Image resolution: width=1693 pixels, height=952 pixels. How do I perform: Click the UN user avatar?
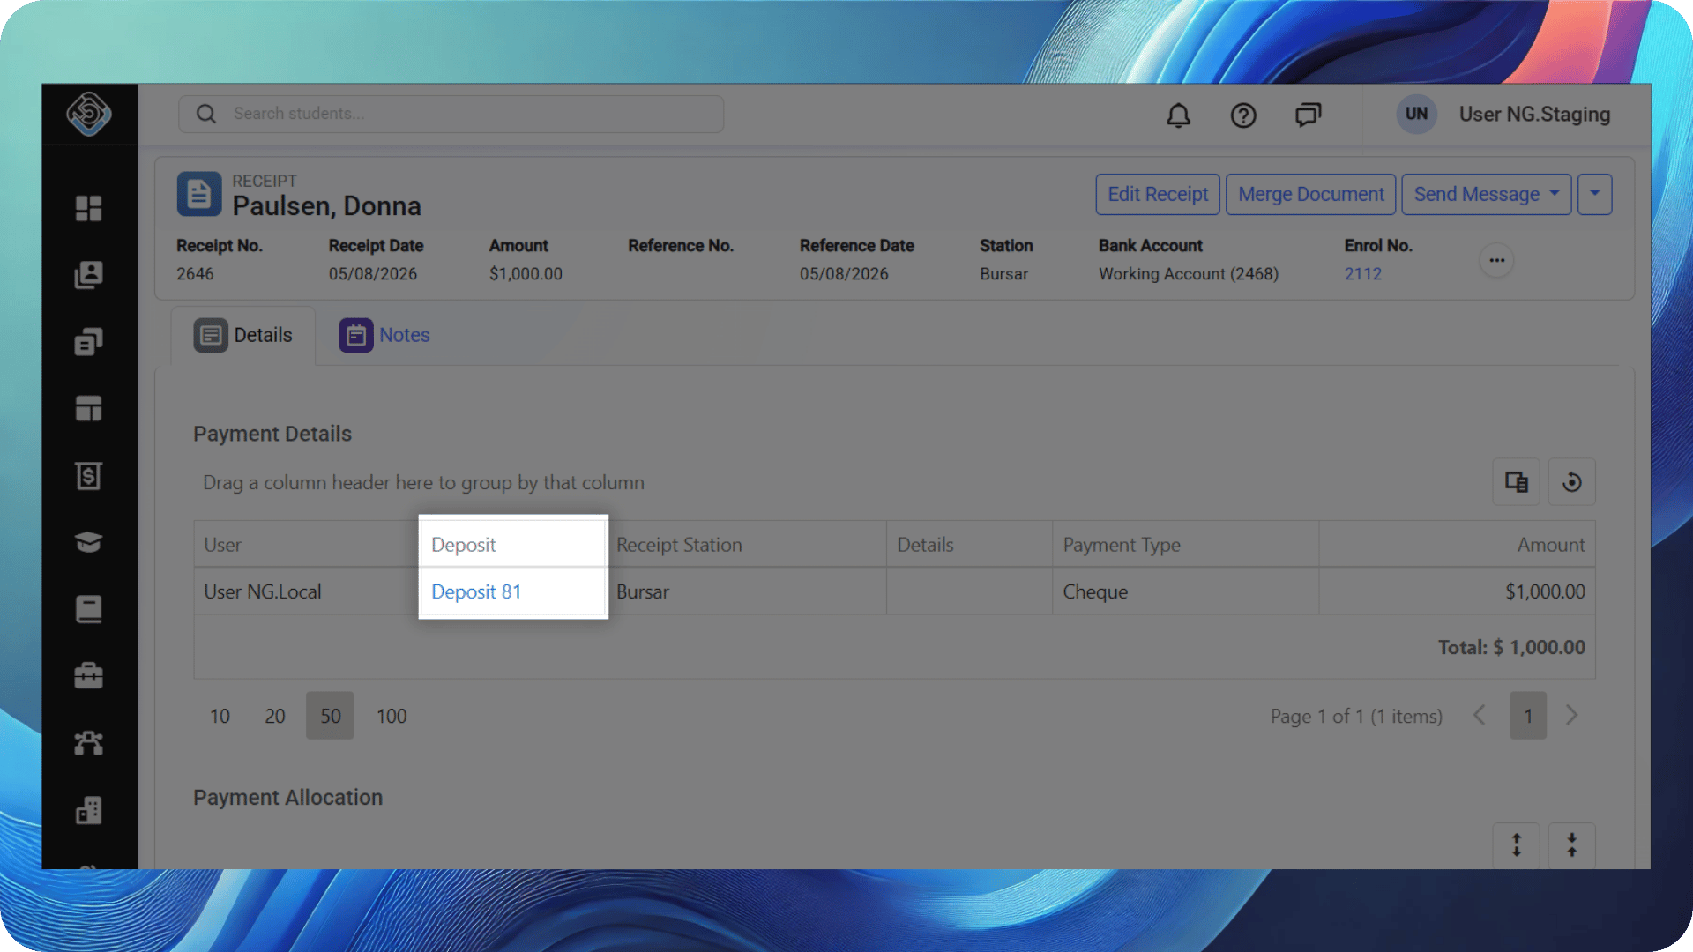[1417, 114]
